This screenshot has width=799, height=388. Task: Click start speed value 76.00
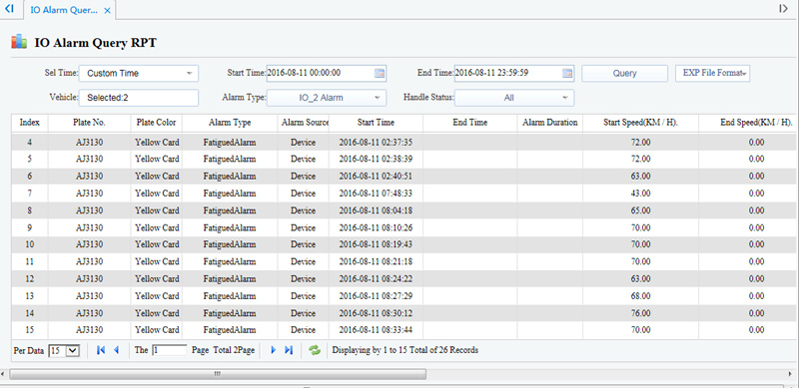(x=640, y=313)
